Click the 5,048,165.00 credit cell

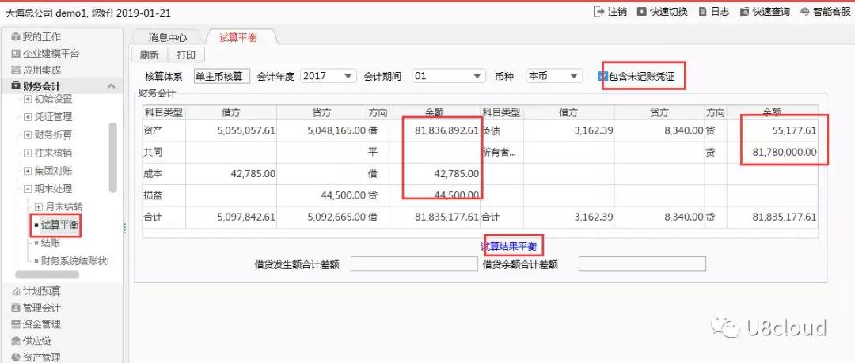point(321,130)
